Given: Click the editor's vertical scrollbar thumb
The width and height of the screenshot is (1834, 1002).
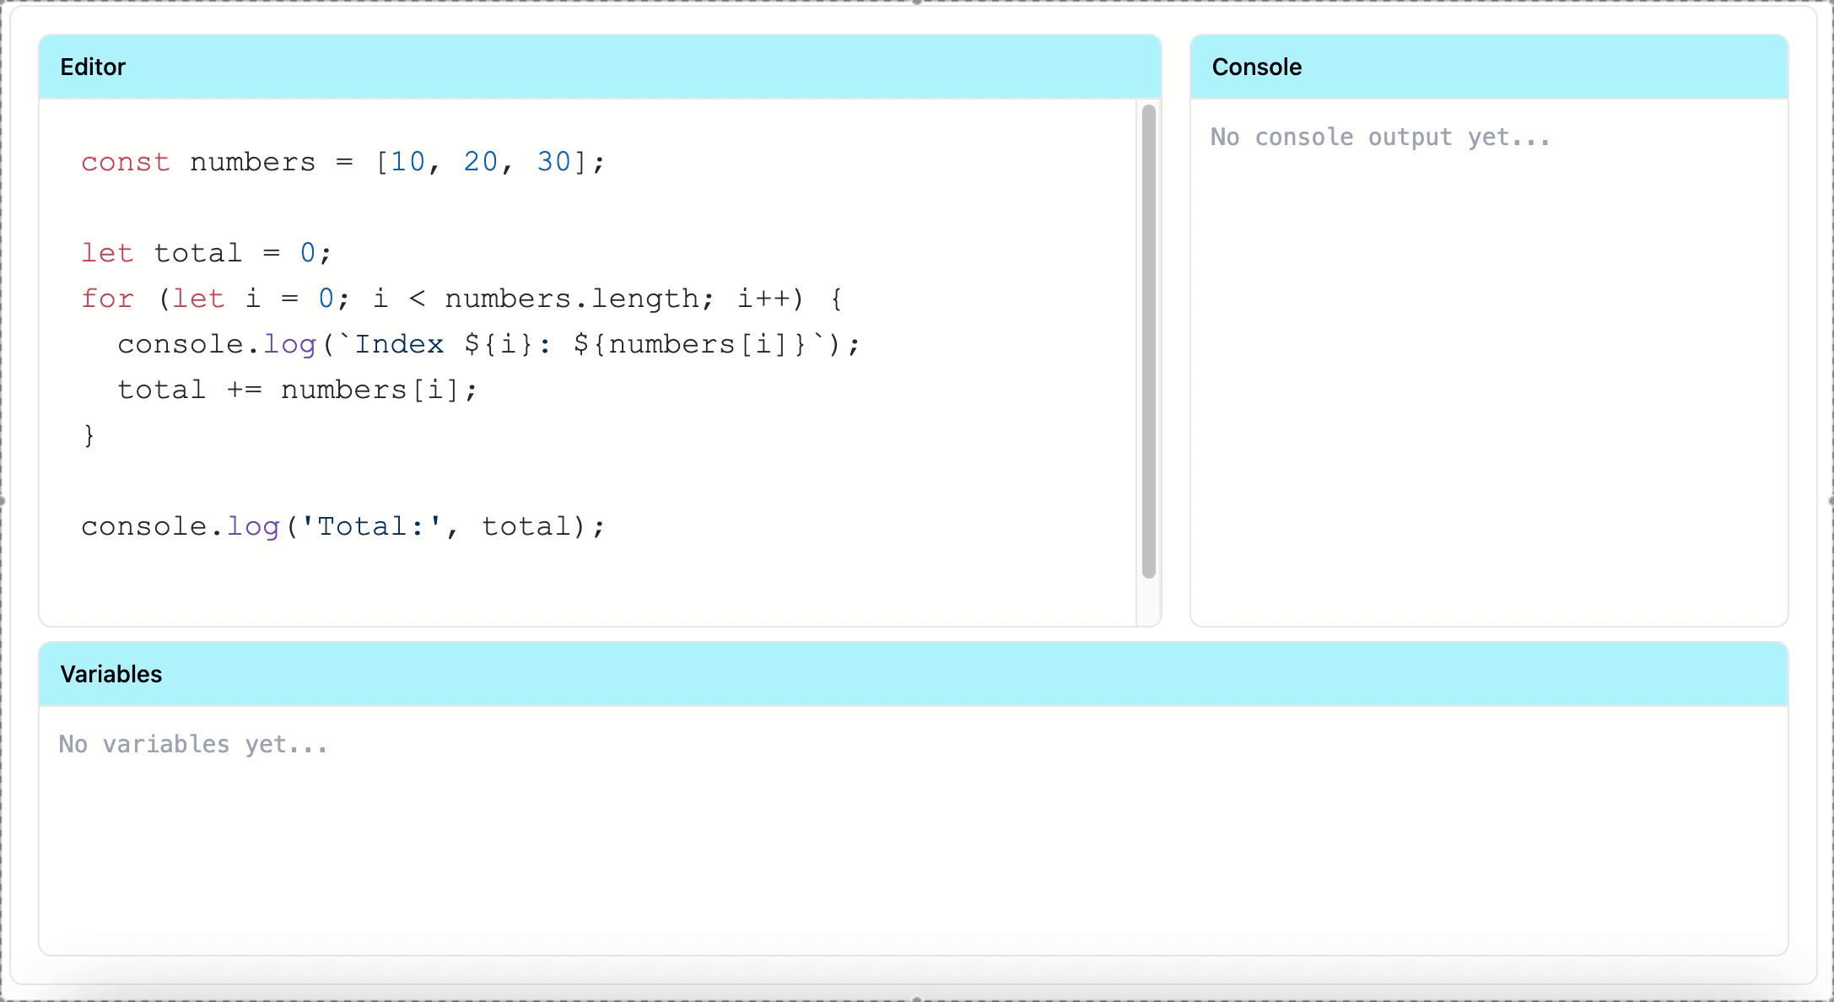Looking at the screenshot, I should pyautogui.click(x=1148, y=342).
